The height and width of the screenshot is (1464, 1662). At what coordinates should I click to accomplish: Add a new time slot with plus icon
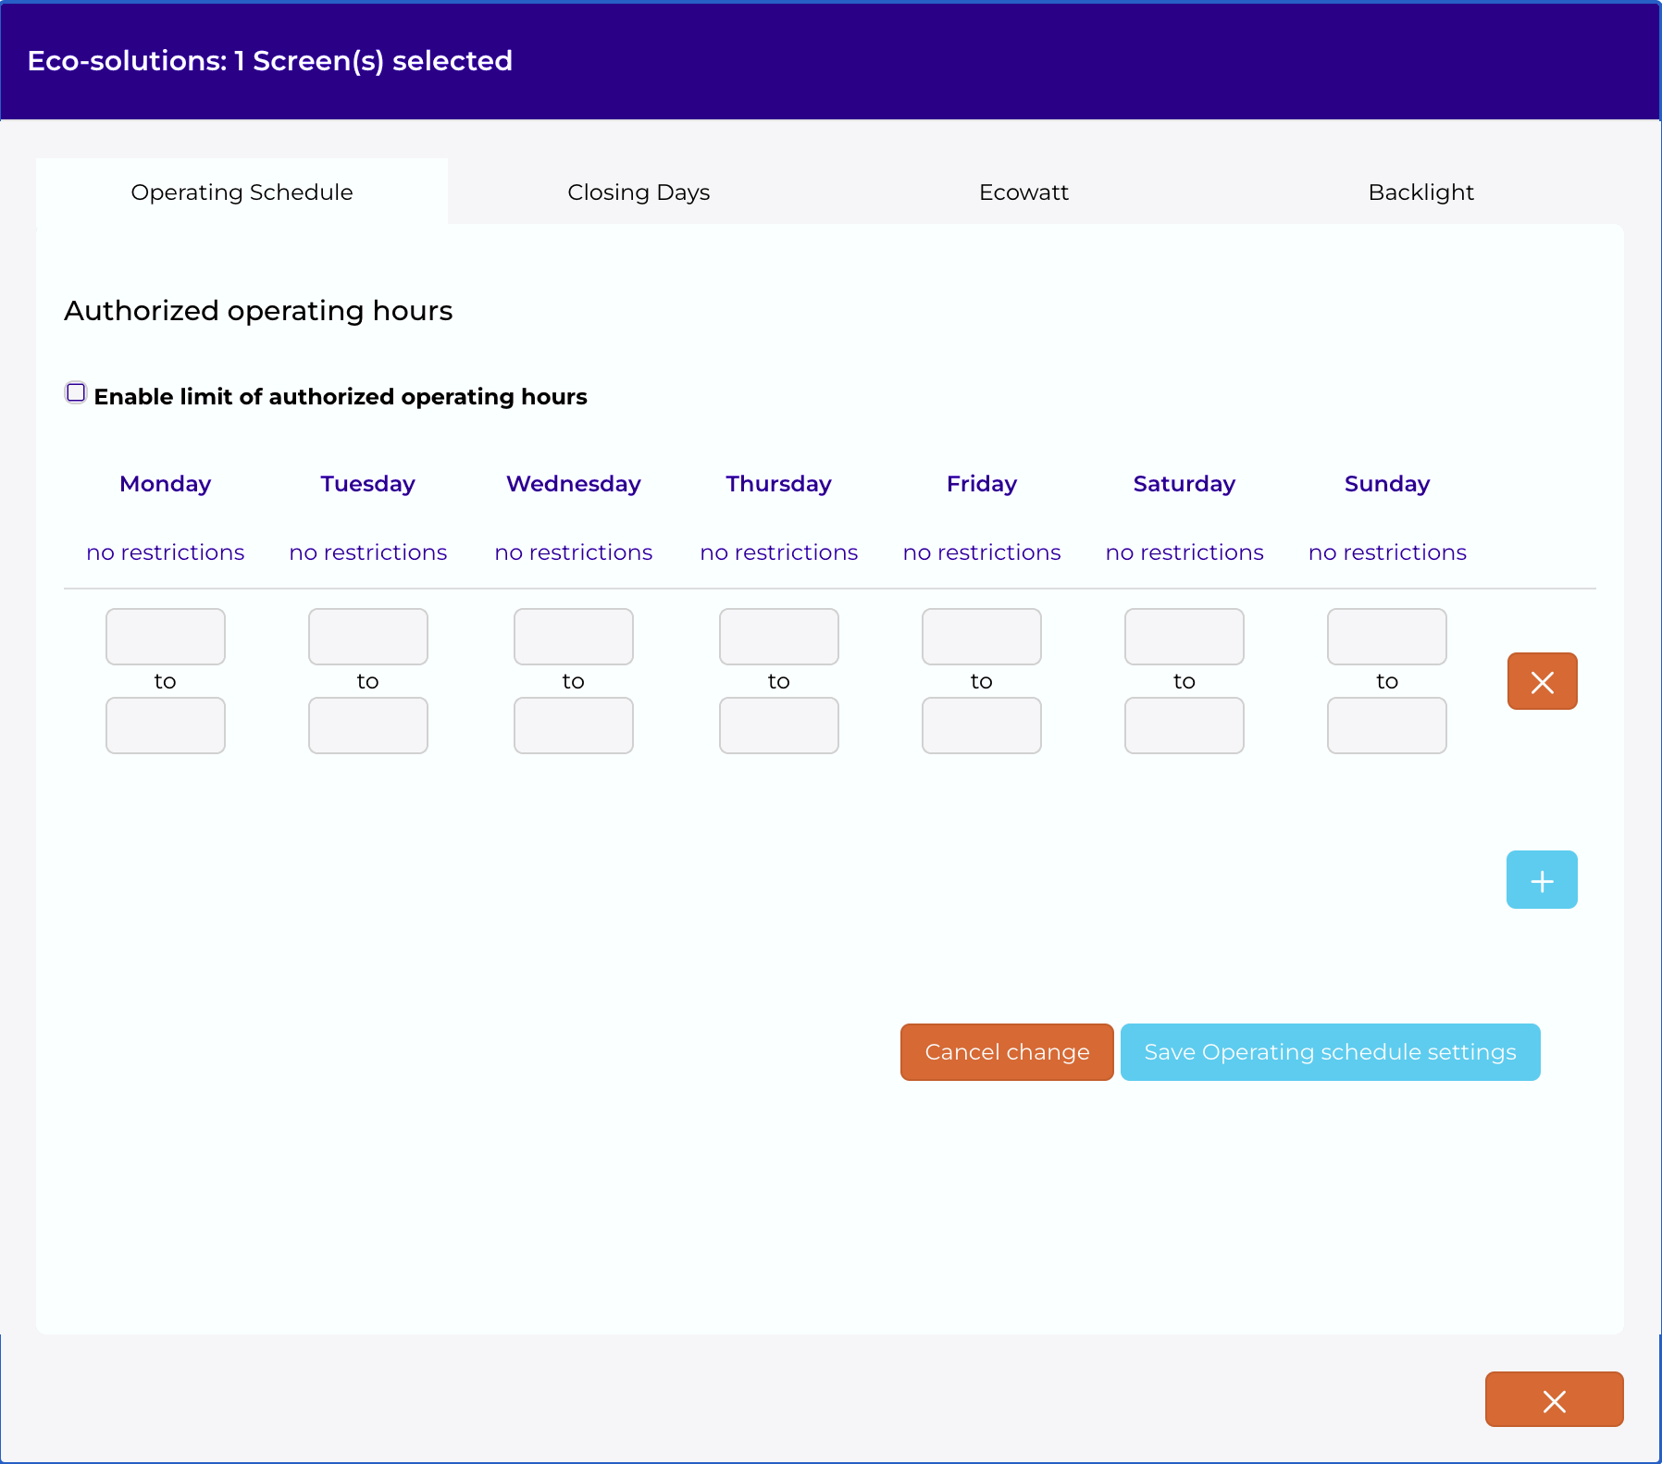1542,880
